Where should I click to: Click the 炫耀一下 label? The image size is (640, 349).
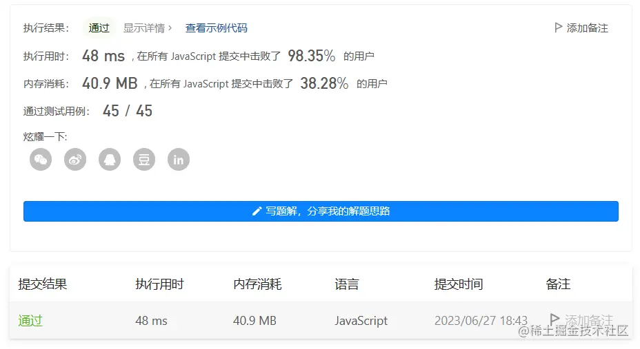(x=45, y=136)
